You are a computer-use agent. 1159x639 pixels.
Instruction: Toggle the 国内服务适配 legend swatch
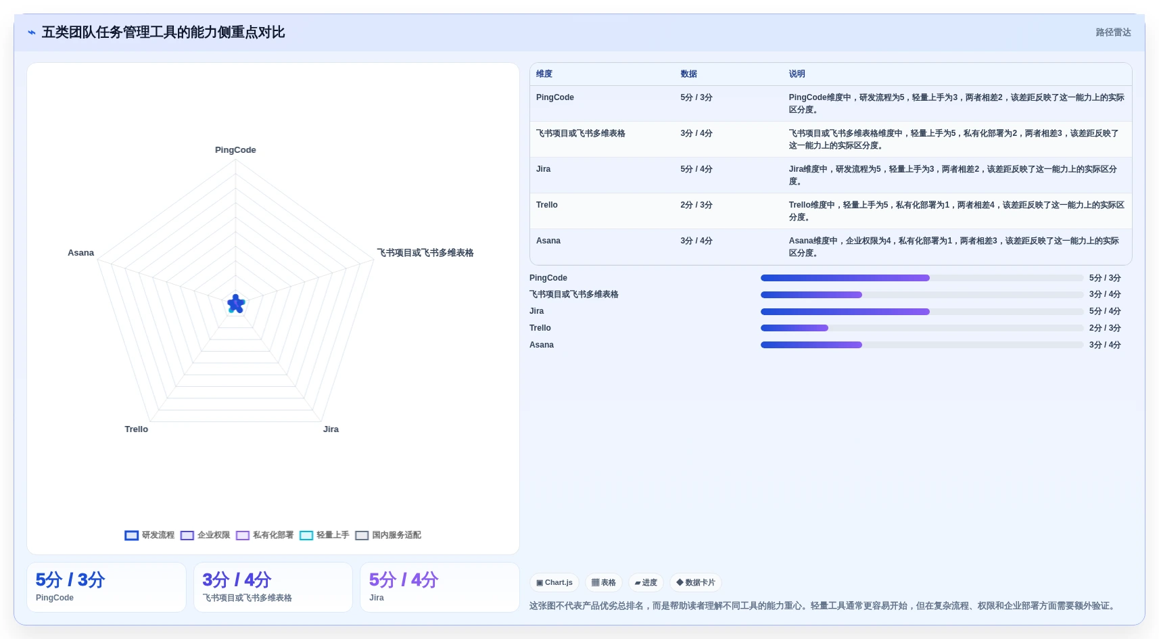pos(362,536)
